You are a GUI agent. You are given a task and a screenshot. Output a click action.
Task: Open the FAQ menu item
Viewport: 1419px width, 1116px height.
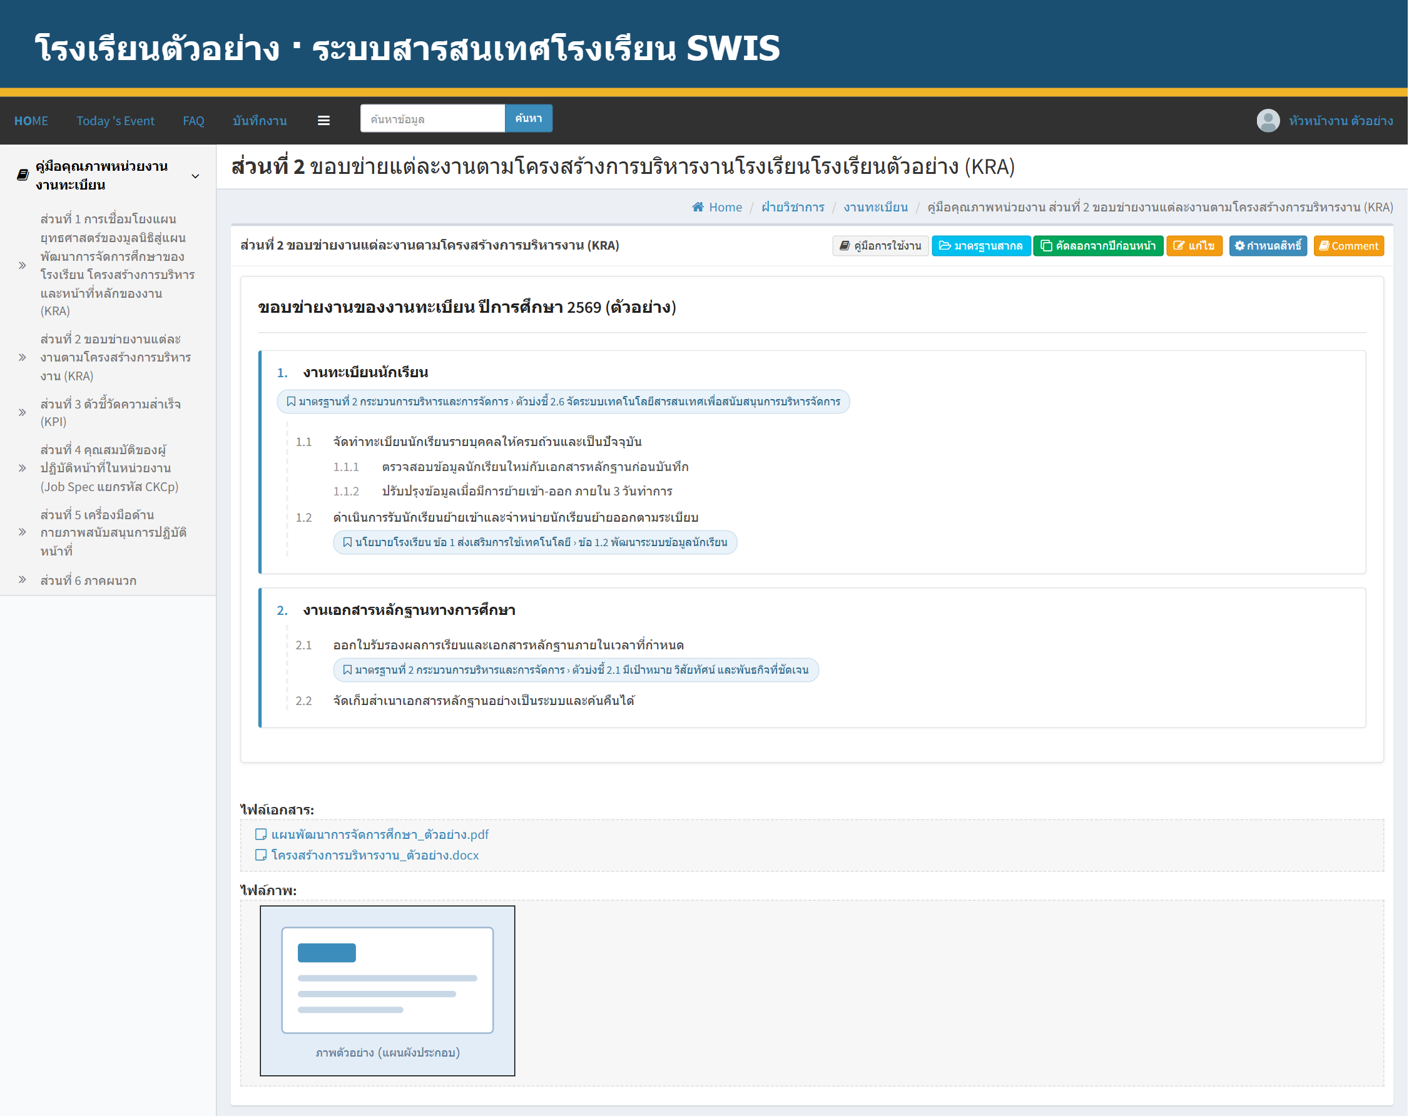coord(193,121)
